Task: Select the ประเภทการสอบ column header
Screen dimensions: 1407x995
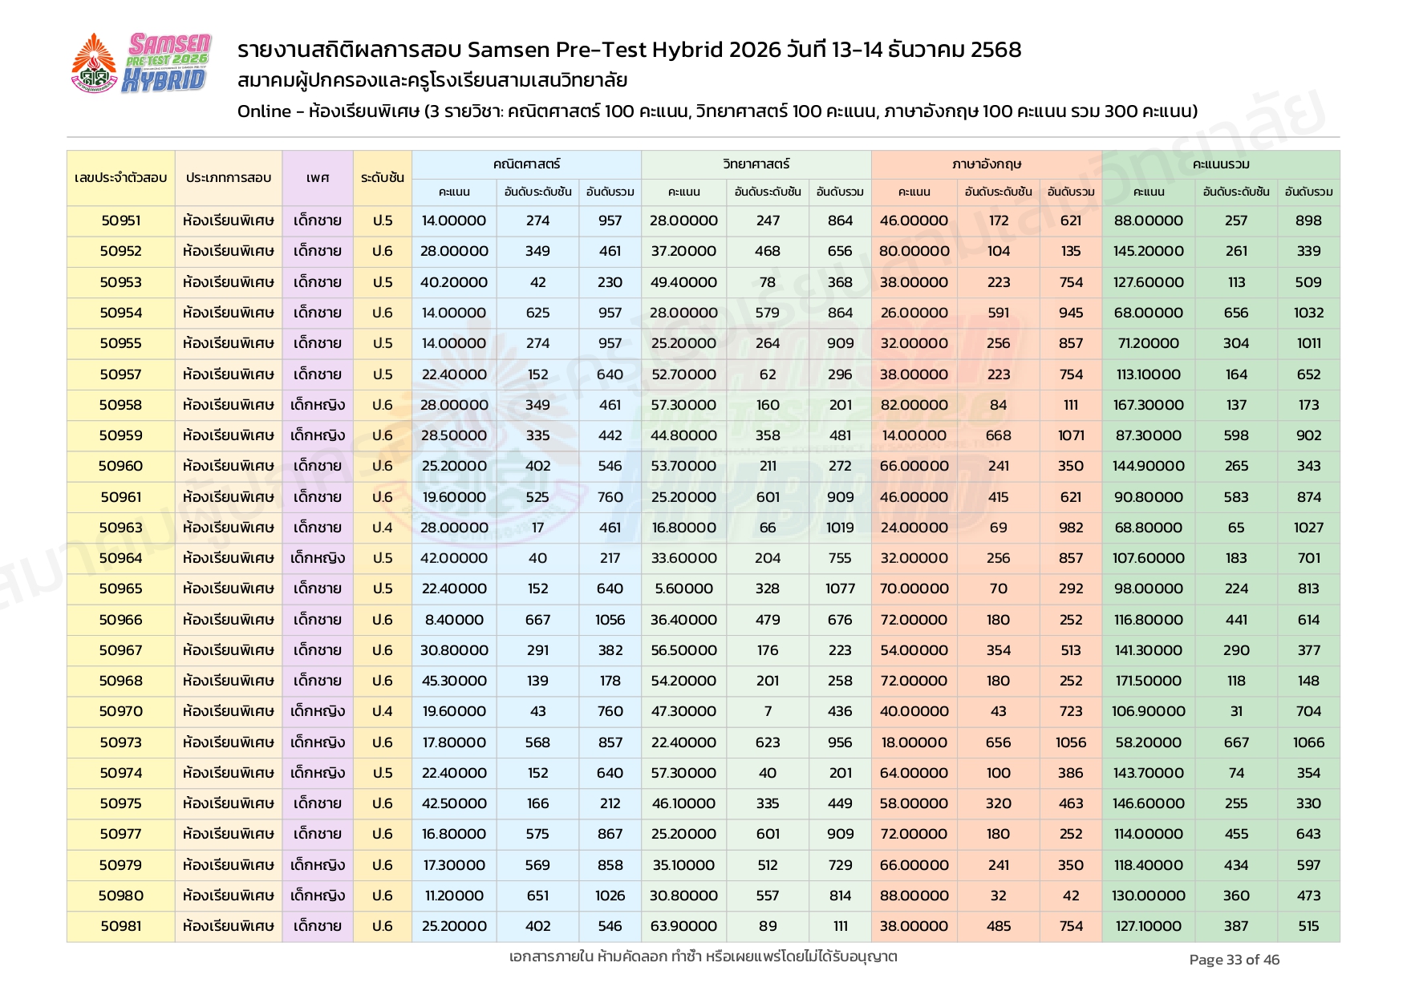Action: [228, 177]
